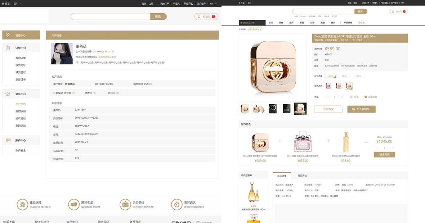This screenshot has height=223, width=425.
Task: Open 我的订单 in the user sidebar
Action: point(21,58)
